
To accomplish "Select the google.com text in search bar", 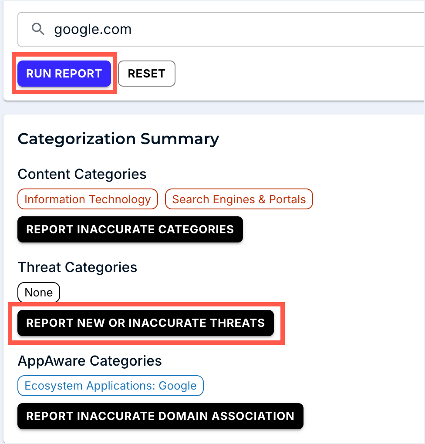I will tap(93, 29).
